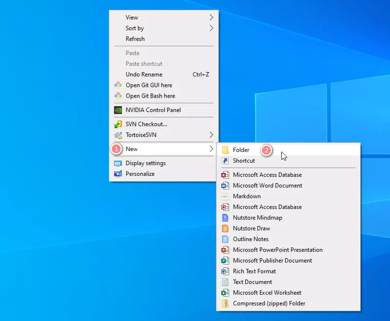Expand the Sort by submenu arrow

(211, 28)
